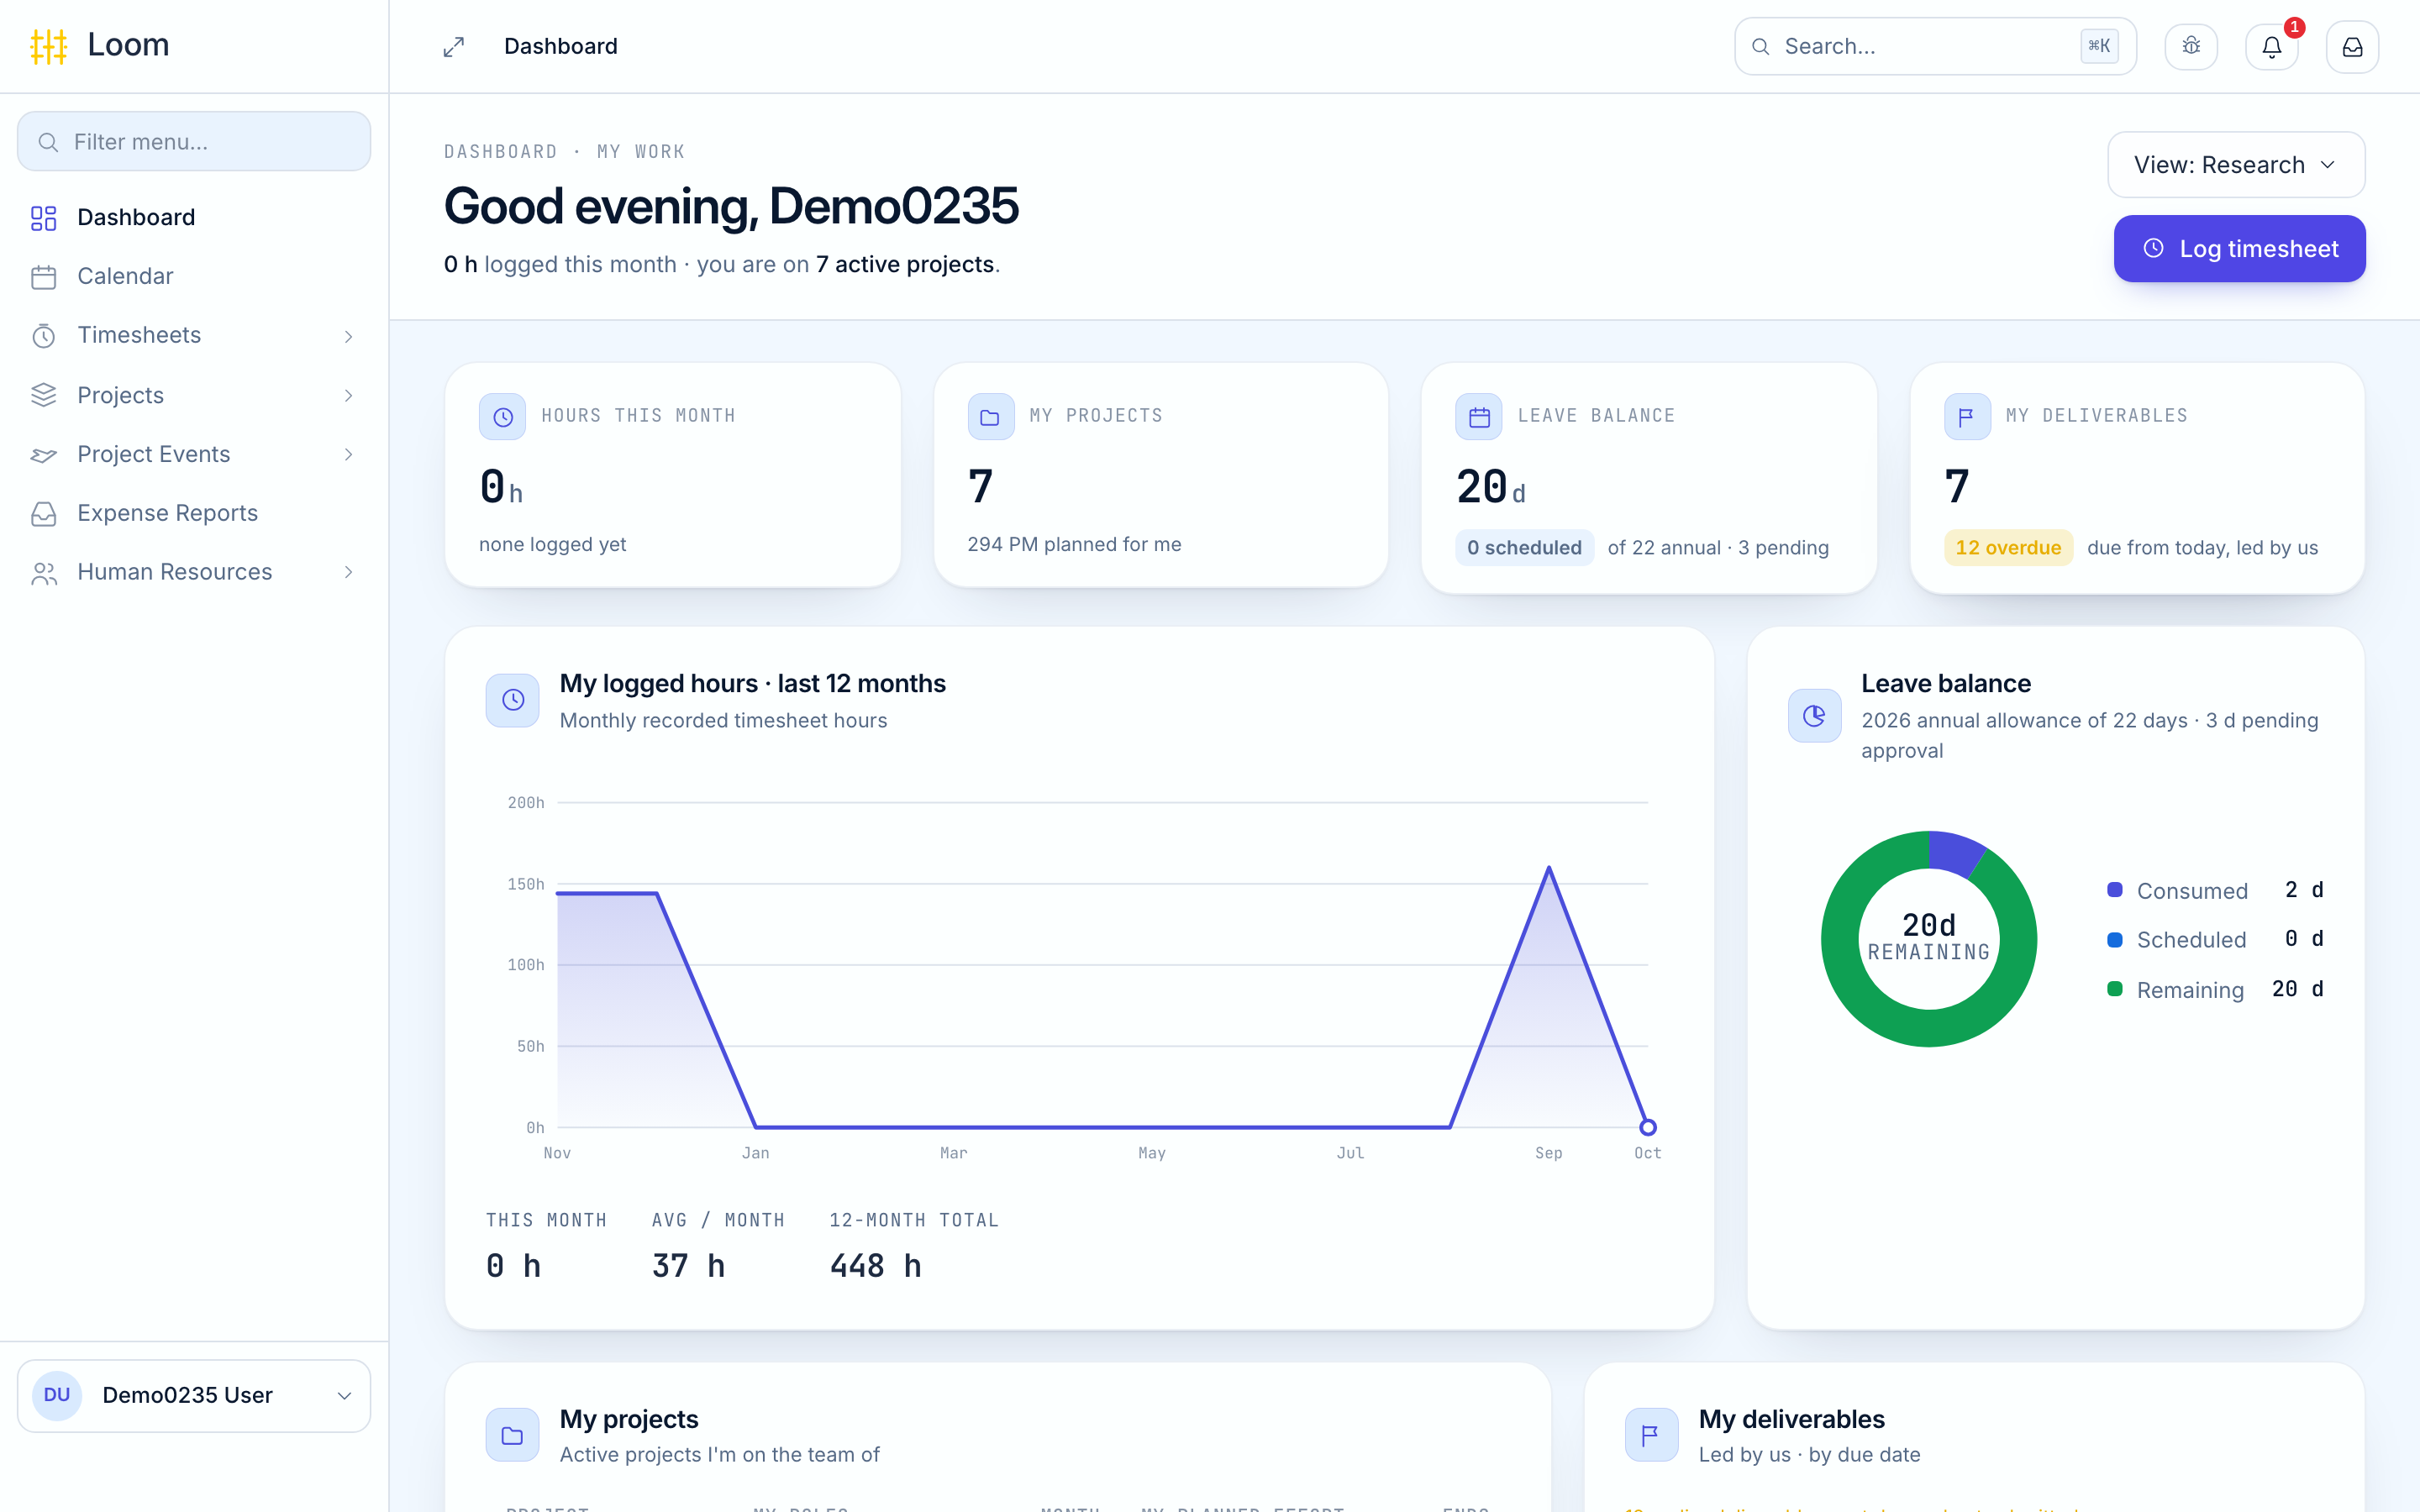Click the Loom logo icon

(x=48, y=46)
